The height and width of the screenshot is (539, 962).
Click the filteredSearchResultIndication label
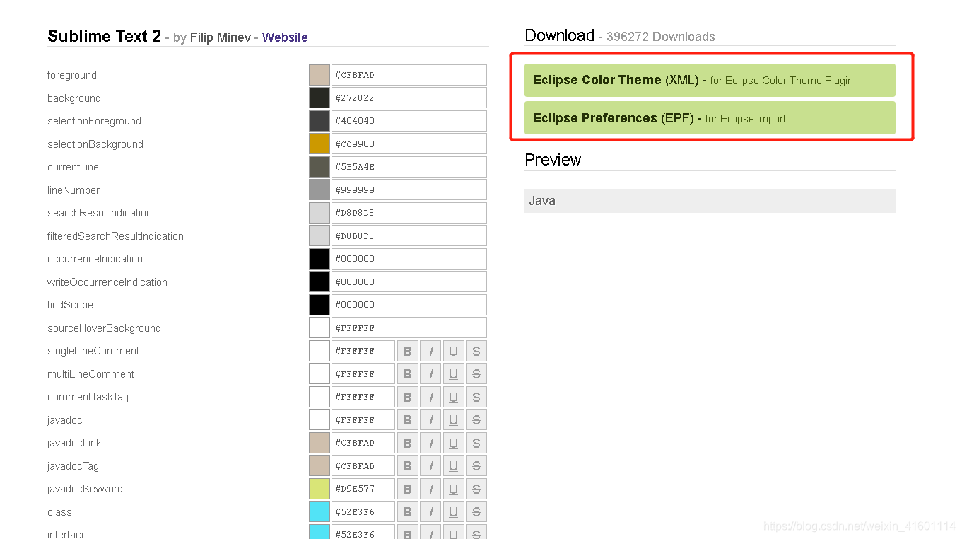tap(115, 236)
